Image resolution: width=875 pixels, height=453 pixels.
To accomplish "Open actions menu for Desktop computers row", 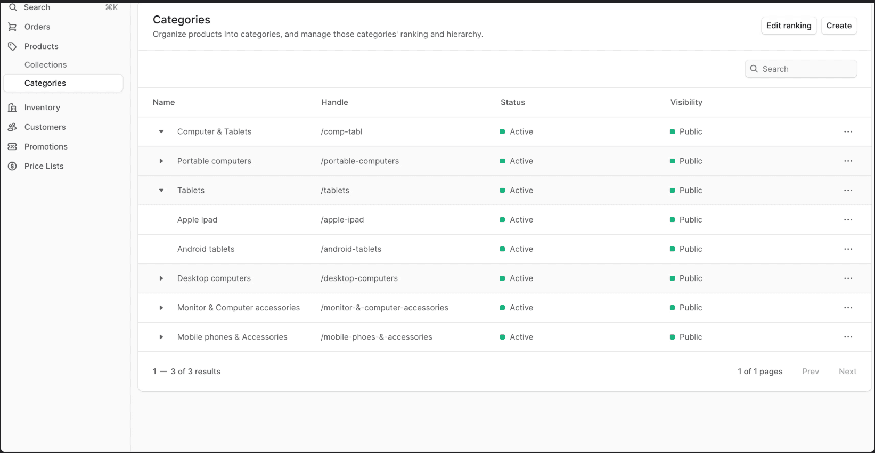I will coord(848,278).
